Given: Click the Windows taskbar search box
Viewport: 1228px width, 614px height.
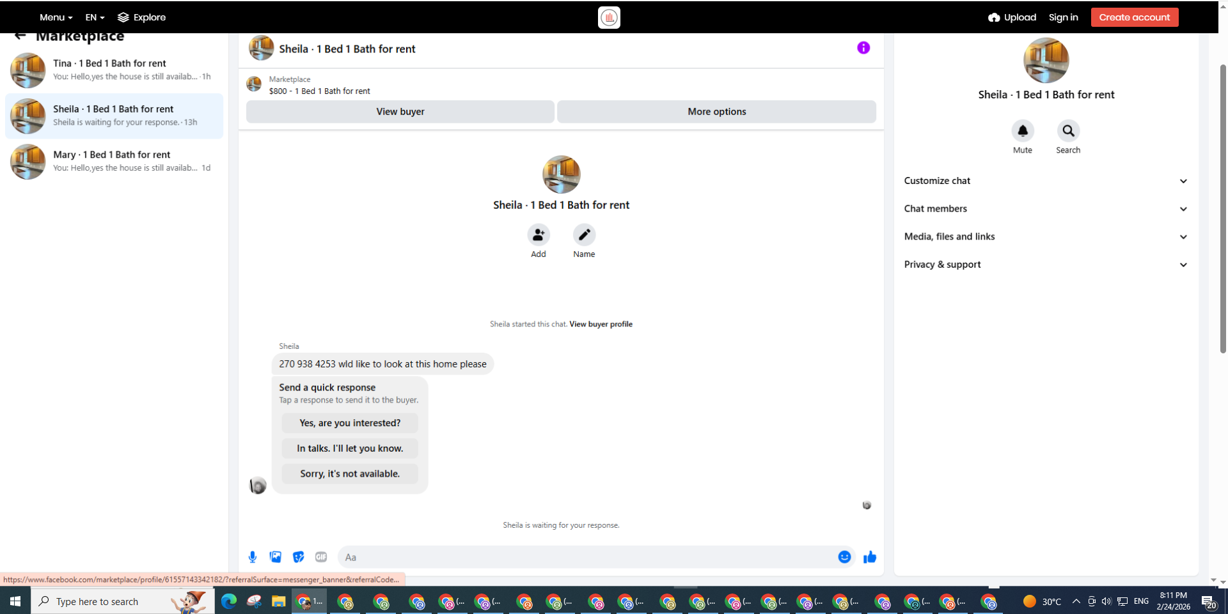Looking at the screenshot, I should click(x=123, y=601).
